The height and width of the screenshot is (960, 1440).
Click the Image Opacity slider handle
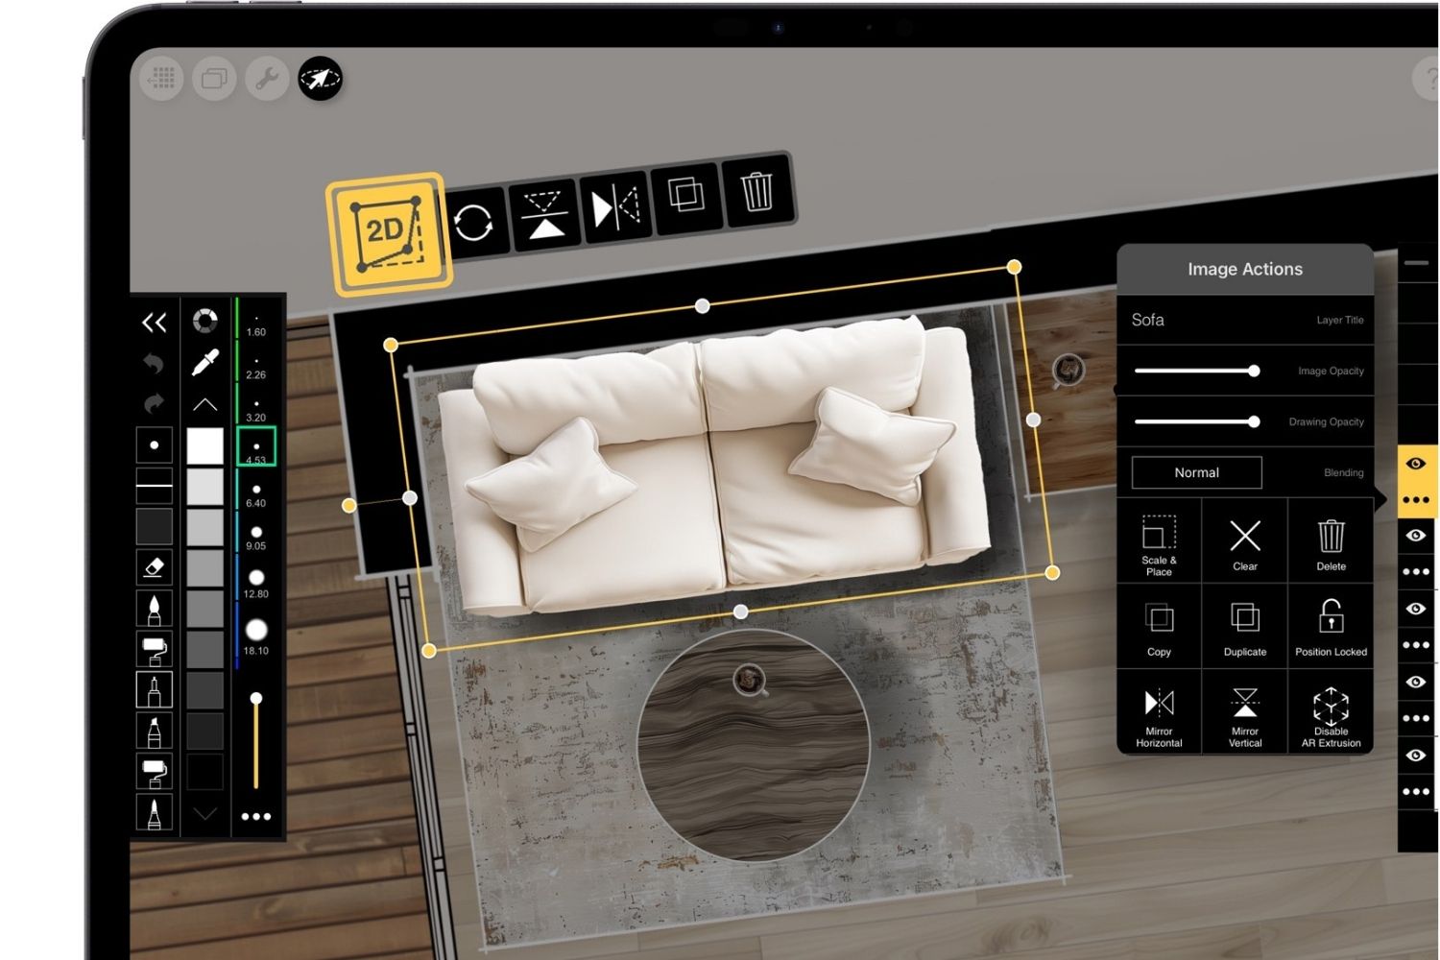tap(1254, 371)
